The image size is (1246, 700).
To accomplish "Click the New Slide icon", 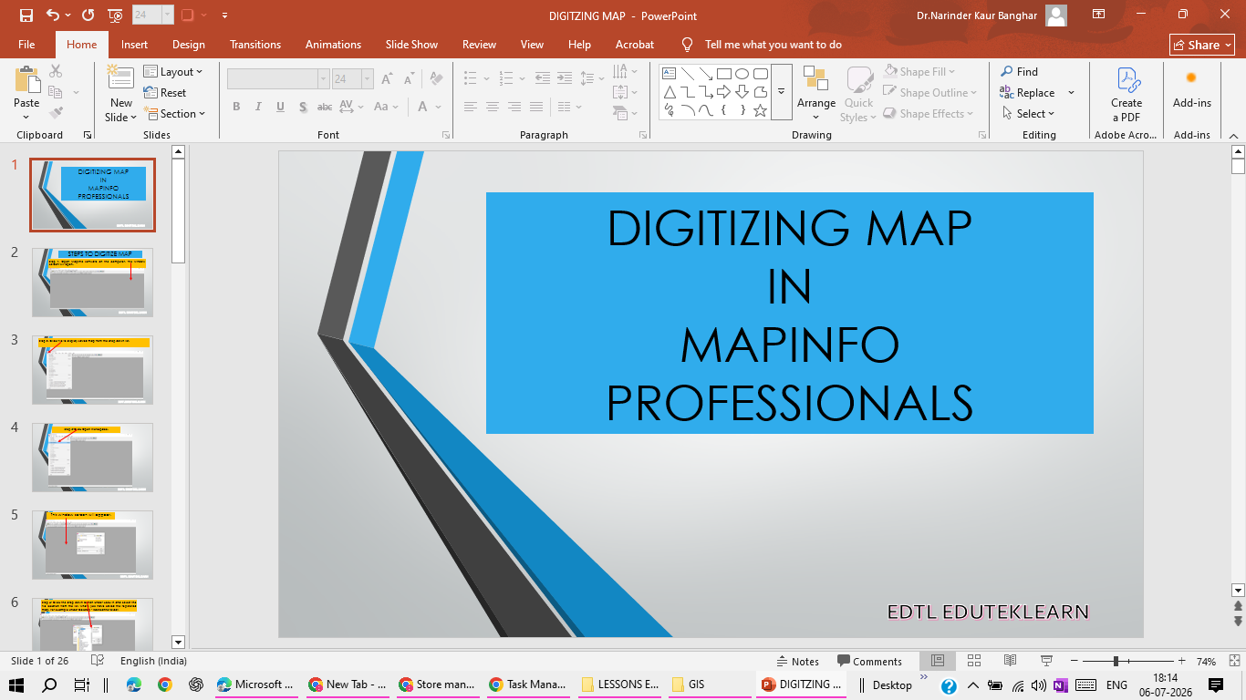I will 120,76.
